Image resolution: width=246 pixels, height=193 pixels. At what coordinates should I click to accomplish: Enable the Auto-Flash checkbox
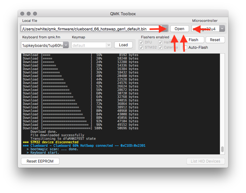coord(186,47)
